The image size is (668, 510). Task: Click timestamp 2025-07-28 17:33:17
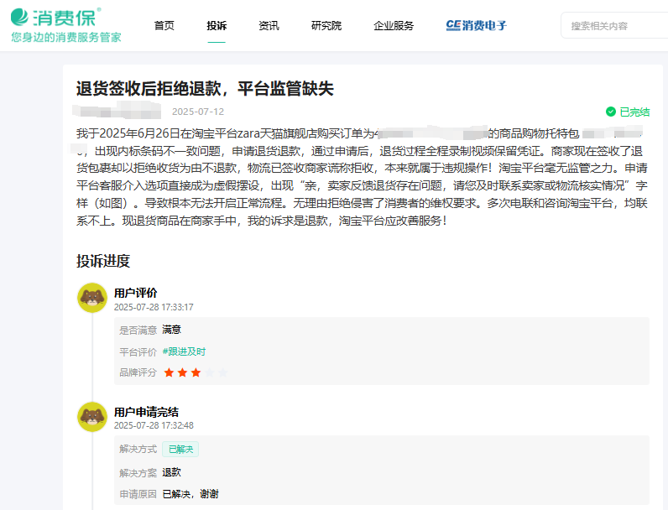(154, 307)
